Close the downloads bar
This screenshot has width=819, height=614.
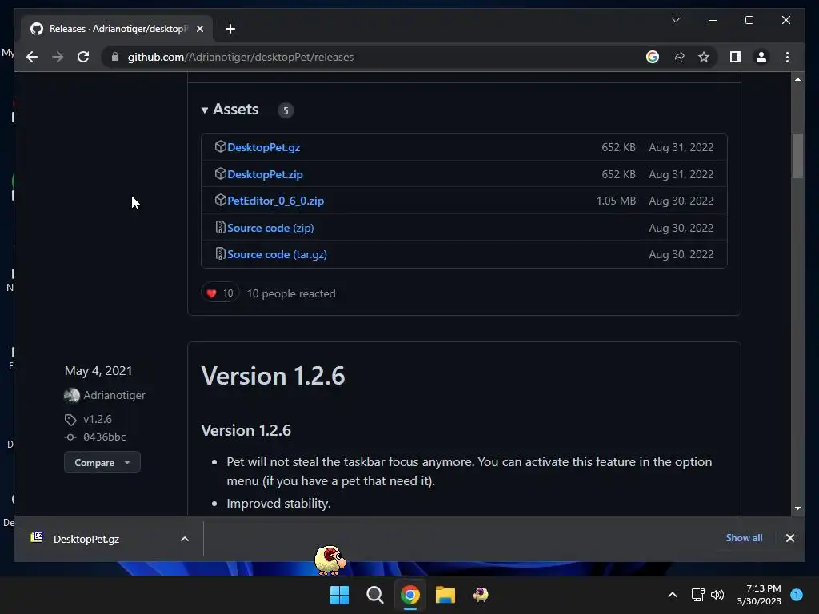click(x=789, y=538)
